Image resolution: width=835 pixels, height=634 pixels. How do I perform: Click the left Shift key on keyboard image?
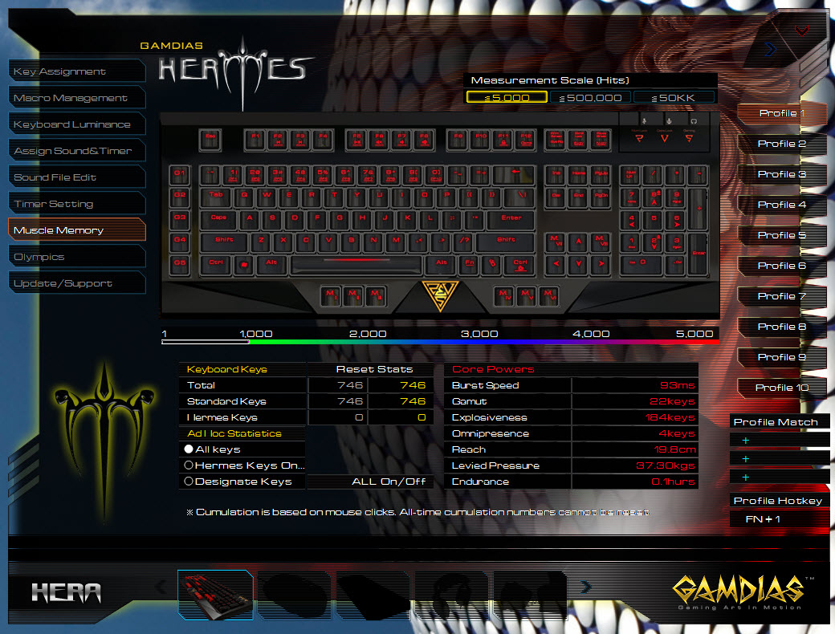tap(224, 242)
